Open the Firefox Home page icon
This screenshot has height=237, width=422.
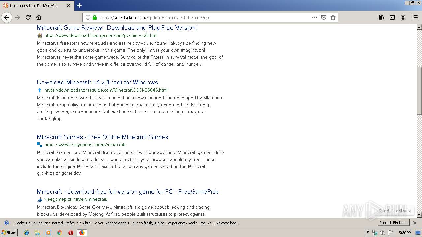[39, 17]
